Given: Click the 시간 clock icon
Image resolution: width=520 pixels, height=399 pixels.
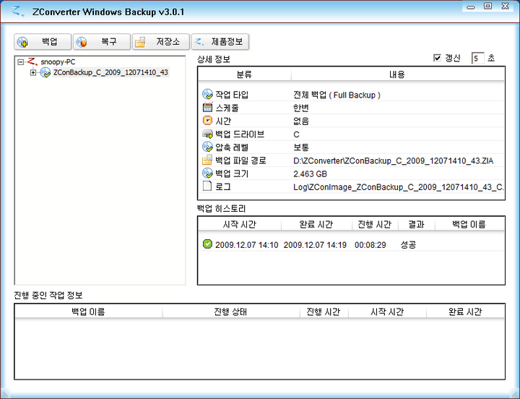Looking at the screenshot, I should 207,121.
